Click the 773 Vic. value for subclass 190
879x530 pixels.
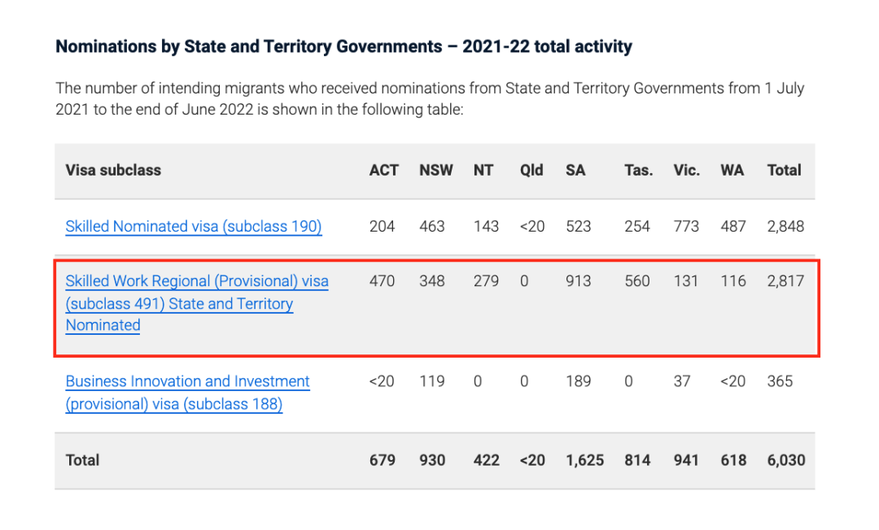click(x=686, y=227)
